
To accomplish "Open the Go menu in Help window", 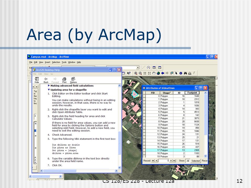I will click(x=52, y=74).
